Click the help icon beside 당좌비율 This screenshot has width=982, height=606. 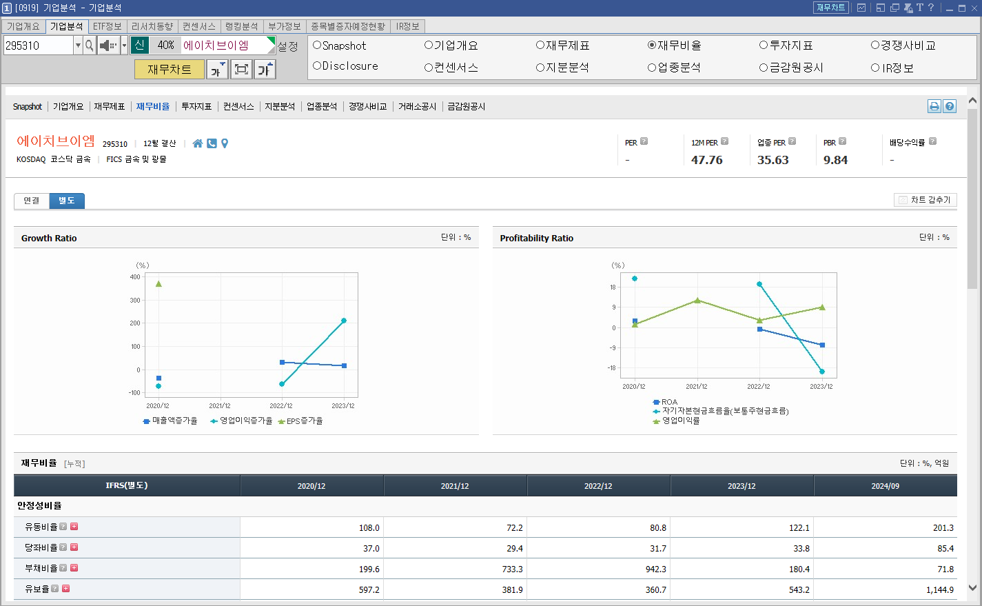point(63,547)
